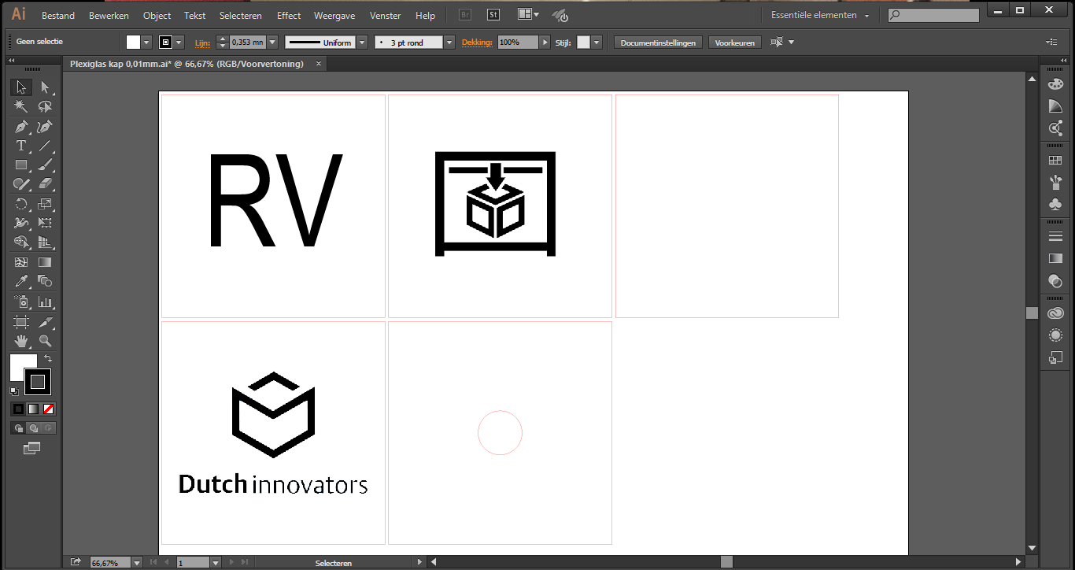Set paint mode to Gradient

[x=33, y=409]
